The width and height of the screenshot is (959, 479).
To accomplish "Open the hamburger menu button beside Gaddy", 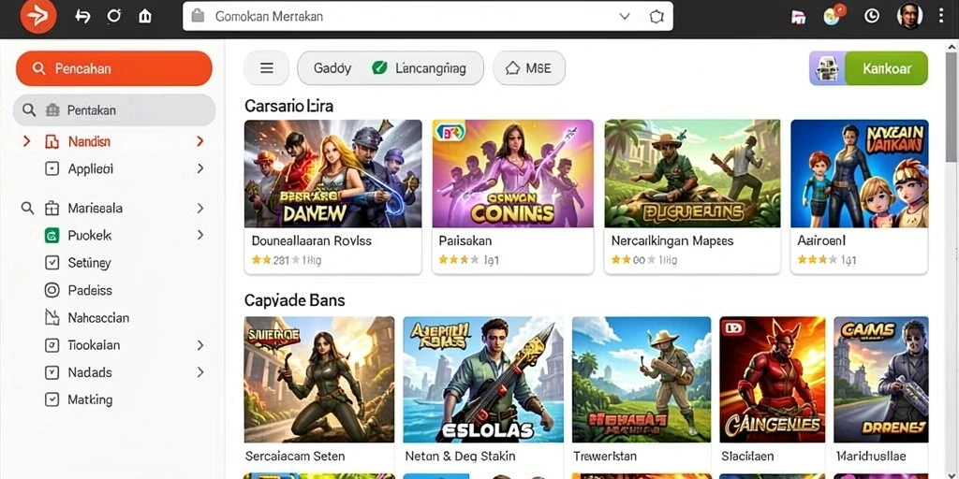I will (267, 67).
